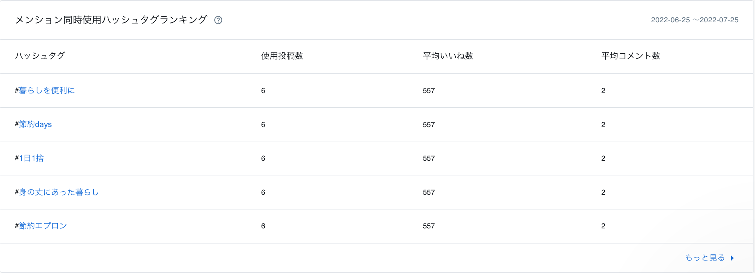755x273 pixels.
Task: Select the #節約days hashtag link
Action: tap(33, 124)
